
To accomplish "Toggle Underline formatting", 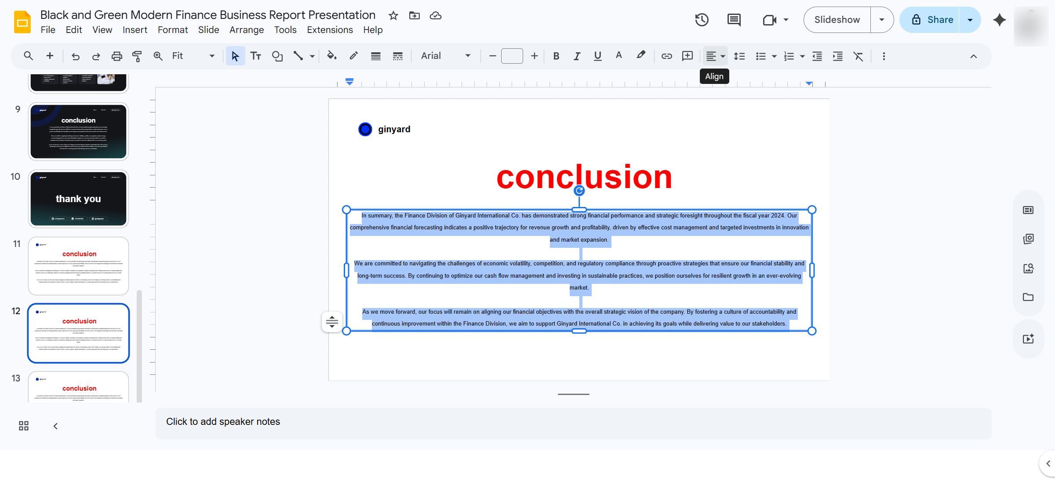I will [597, 56].
